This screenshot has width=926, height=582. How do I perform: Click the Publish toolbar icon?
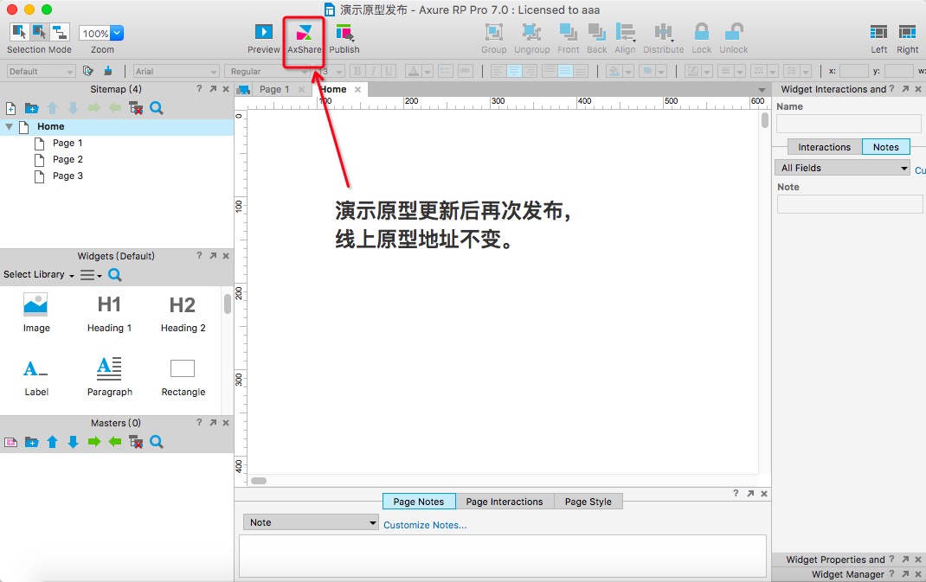point(344,32)
